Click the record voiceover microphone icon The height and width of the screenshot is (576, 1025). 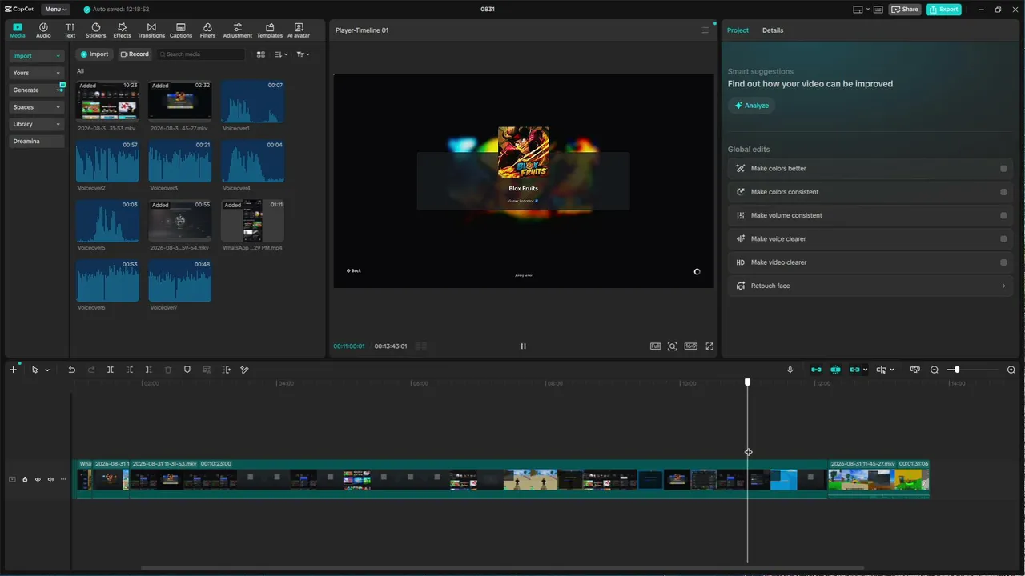point(790,370)
